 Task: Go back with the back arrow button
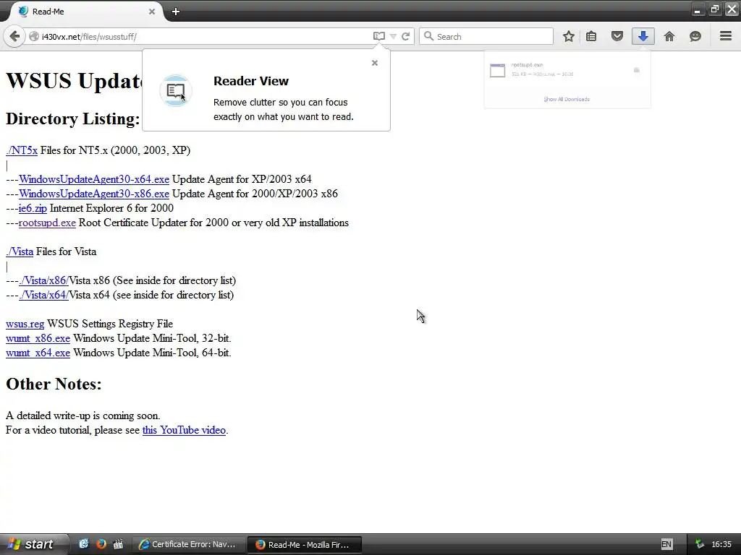[14, 36]
